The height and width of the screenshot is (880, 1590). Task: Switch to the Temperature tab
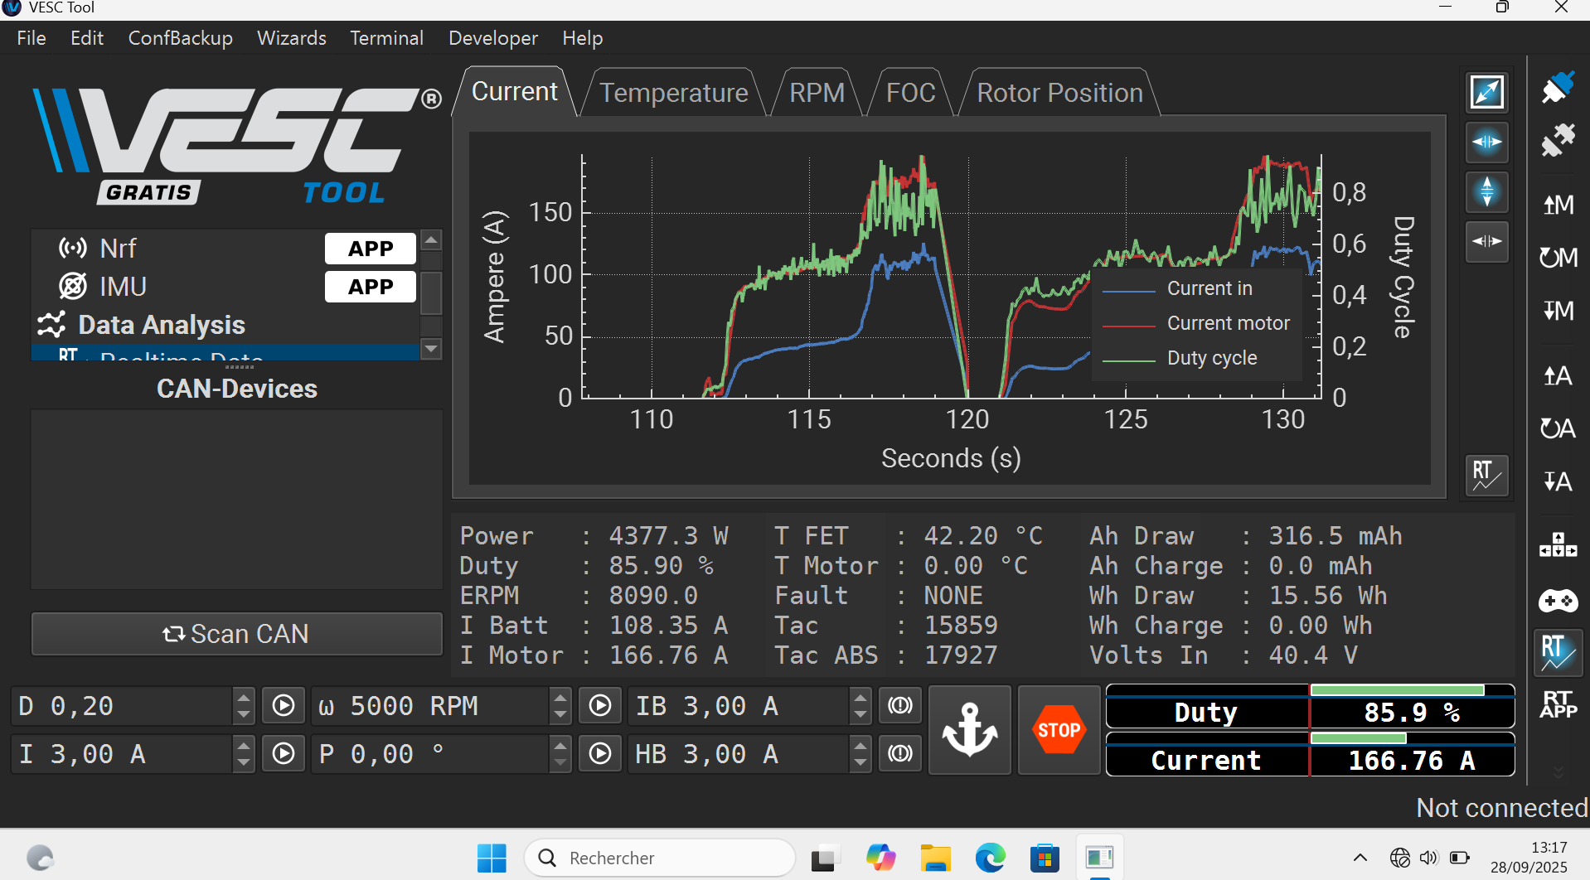673,93
